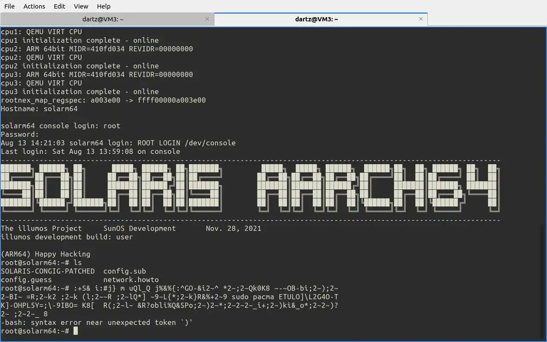Click the 'Hostname: solarm64' line
Image resolution: width=547 pixels, height=342 pixels.
click(39, 109)
